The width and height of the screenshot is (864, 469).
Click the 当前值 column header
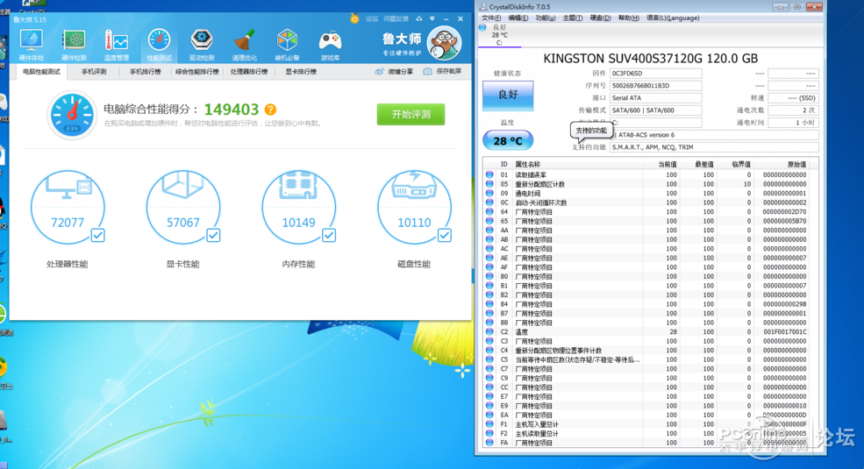tap(660, 164)
